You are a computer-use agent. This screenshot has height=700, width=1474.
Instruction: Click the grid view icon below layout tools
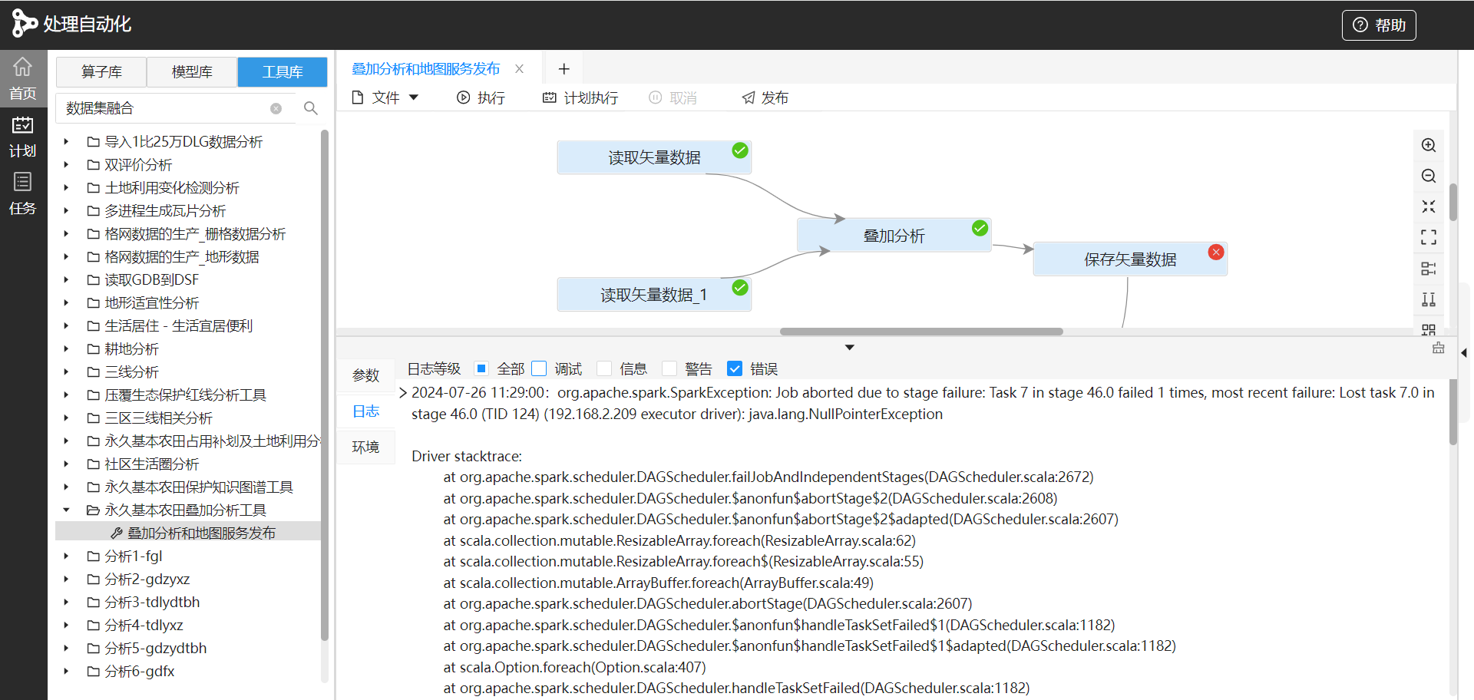click(1429, 329)
